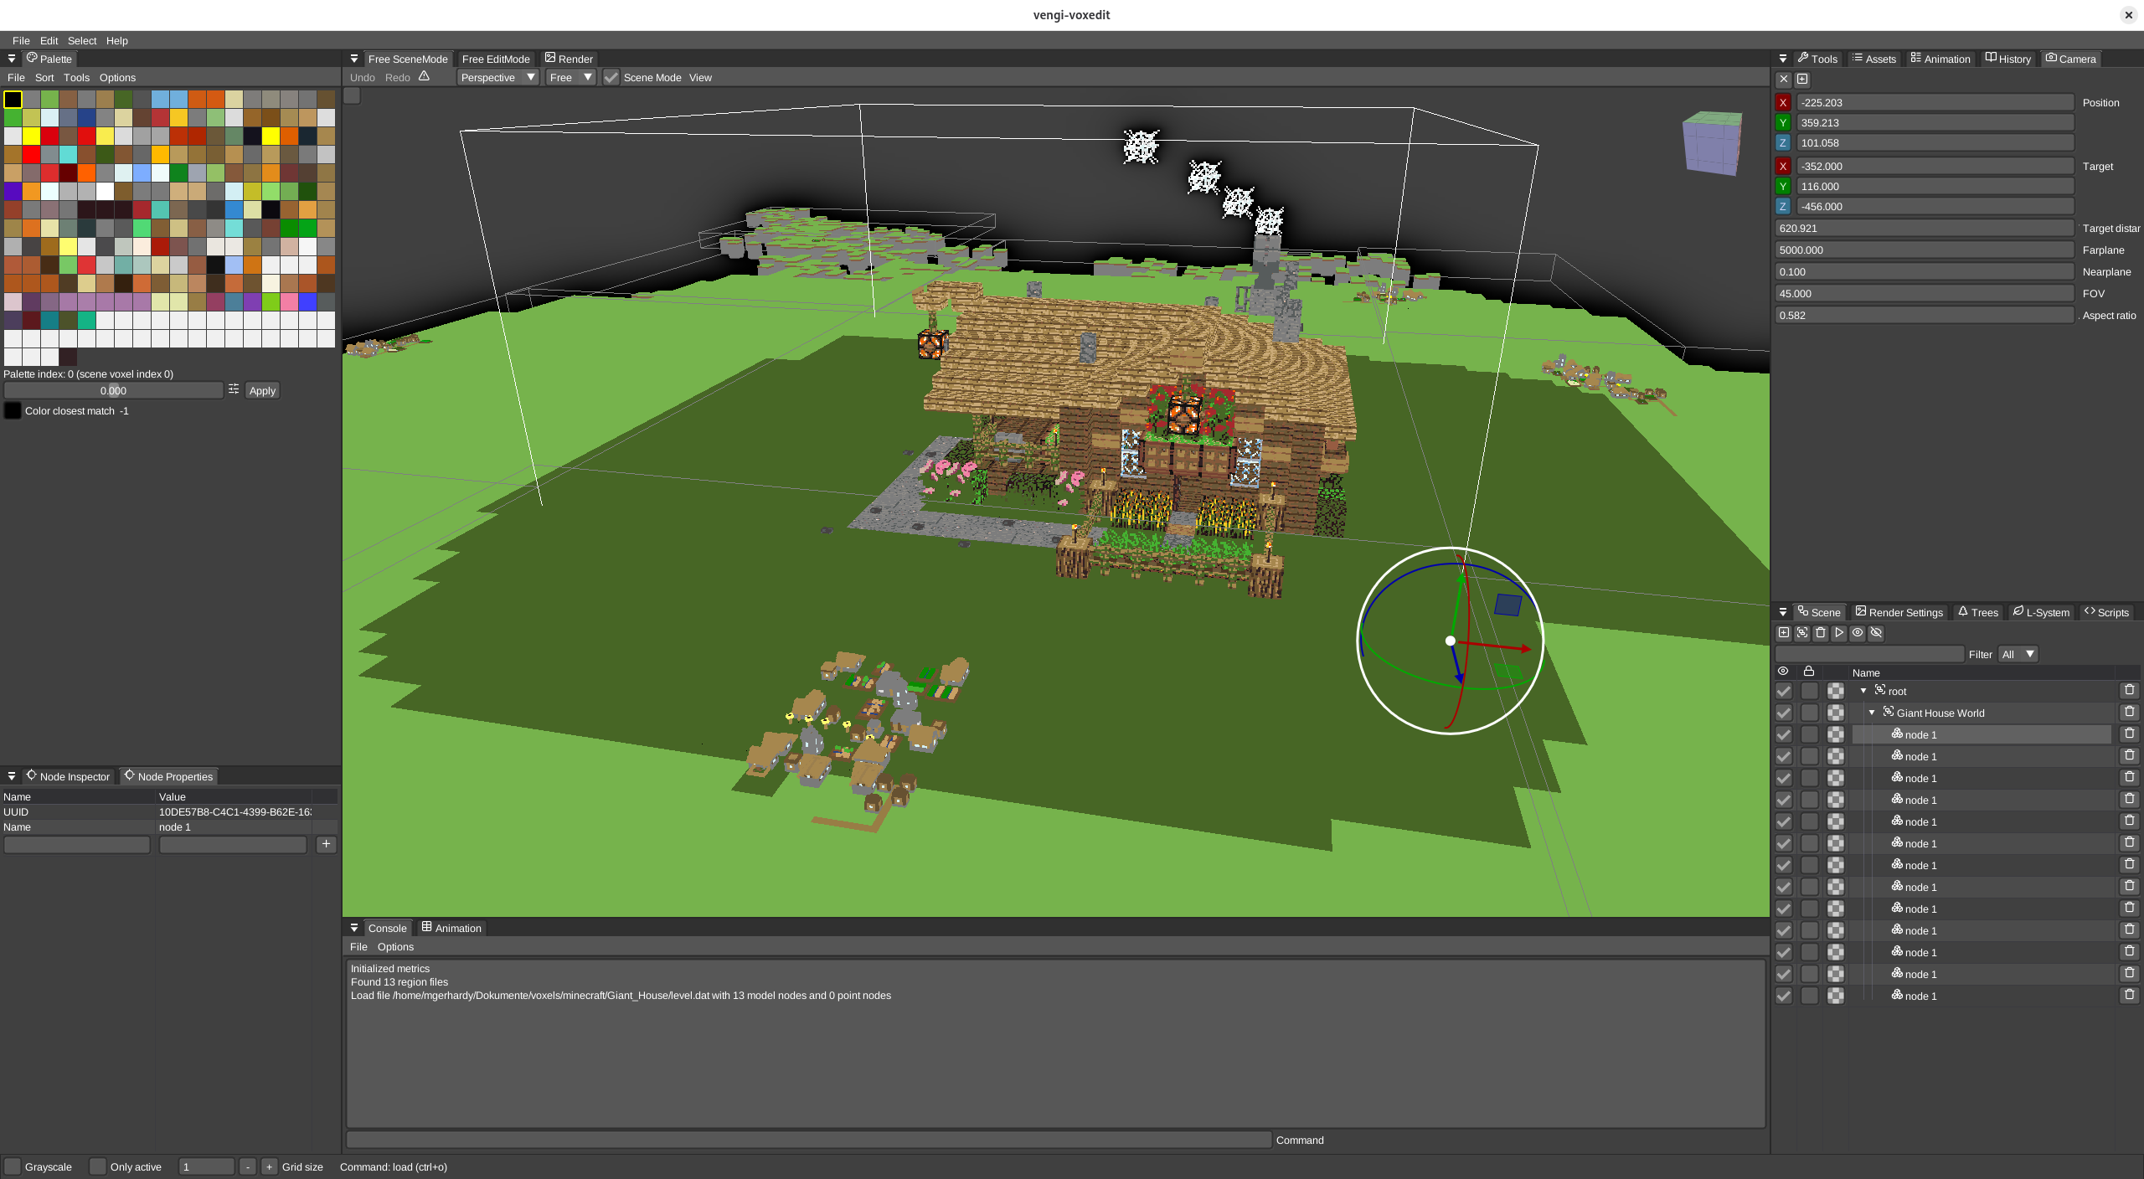The image size is (2144, 1179).
Task: Click the color checker icon of the root row
Action: (1836, 691)
